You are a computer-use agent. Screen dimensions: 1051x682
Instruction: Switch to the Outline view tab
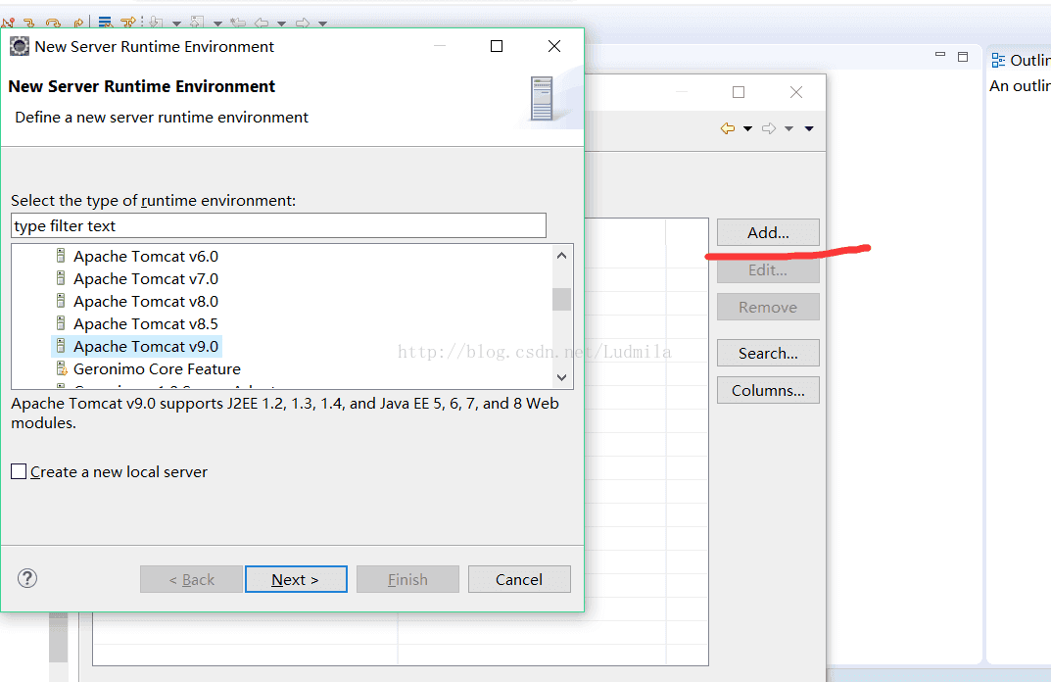tap(1021, 61)
